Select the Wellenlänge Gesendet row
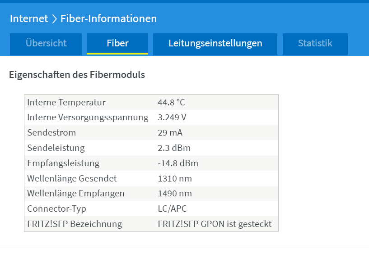This screenshot has width=369, height=254. 151,178
